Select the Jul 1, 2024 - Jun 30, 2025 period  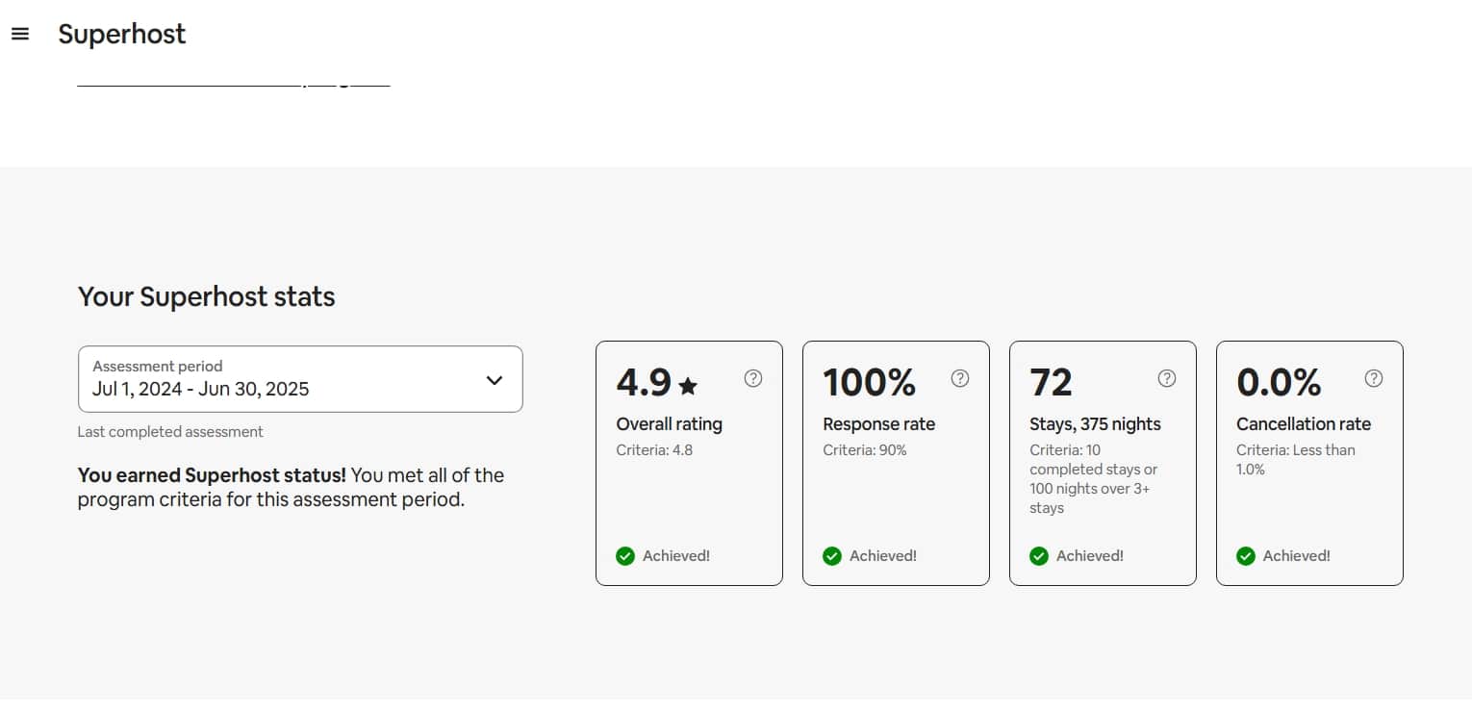(x=201, y=390)
